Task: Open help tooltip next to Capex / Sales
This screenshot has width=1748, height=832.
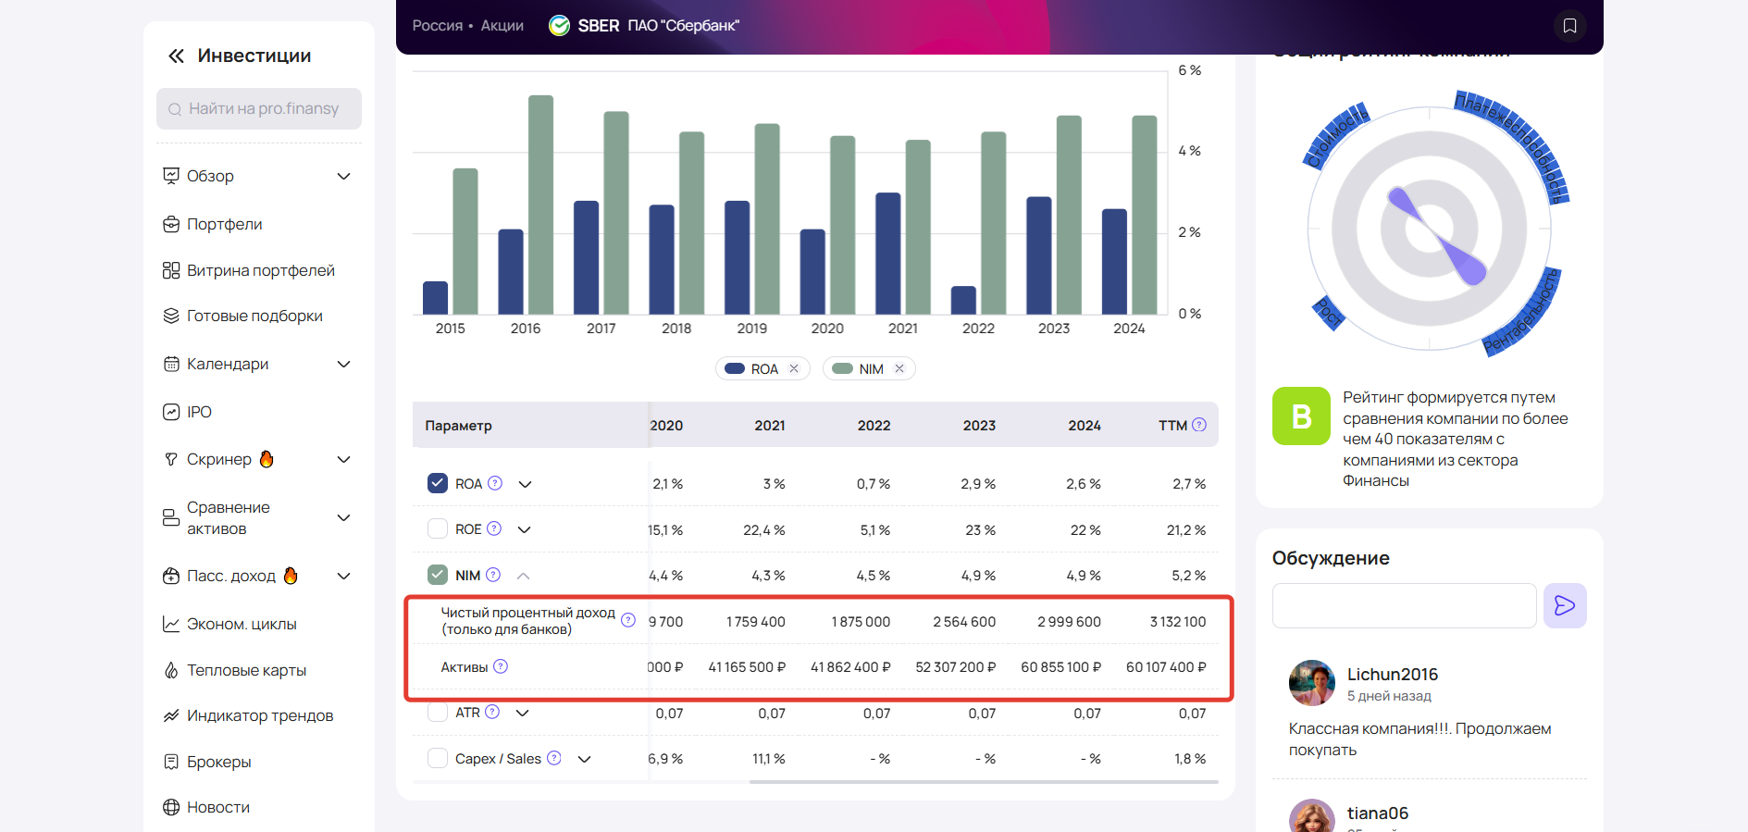Action: click(554, 758)
